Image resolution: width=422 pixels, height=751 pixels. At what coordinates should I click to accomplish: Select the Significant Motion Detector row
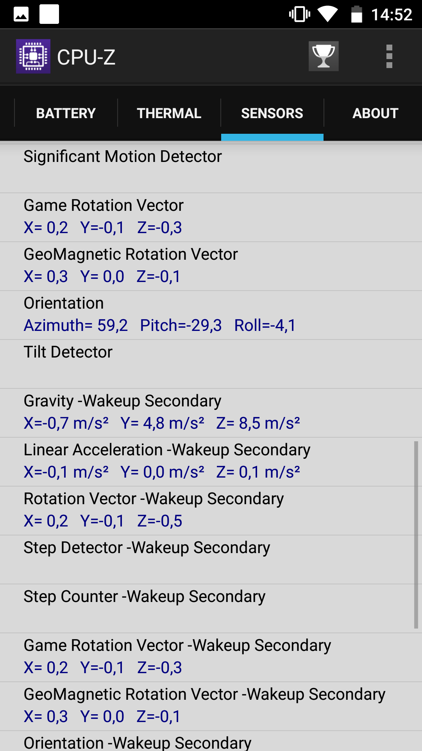click(211, 169)
